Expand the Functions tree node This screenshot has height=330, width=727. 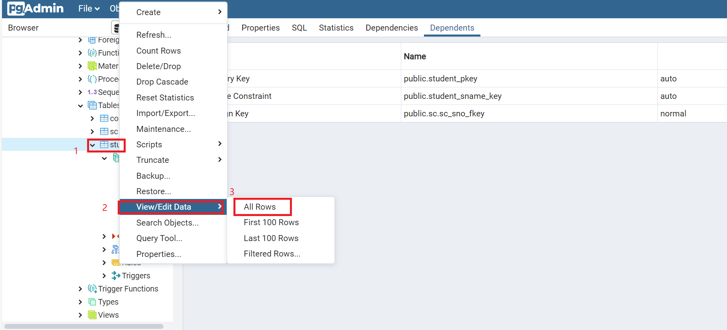(x=80, y=53)
